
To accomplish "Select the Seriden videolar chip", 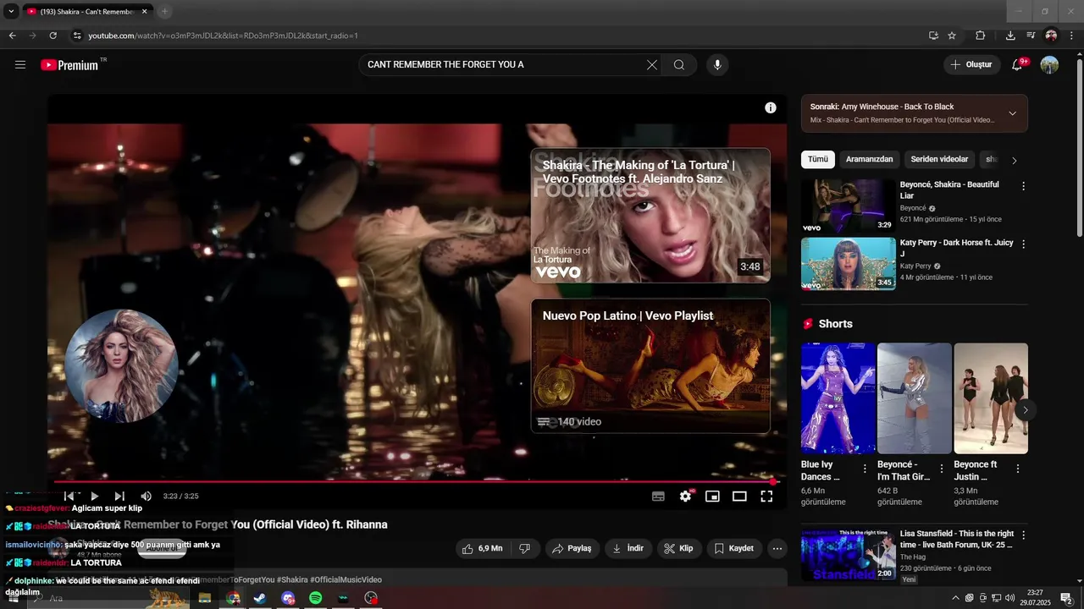I will [x=939, y=159].
